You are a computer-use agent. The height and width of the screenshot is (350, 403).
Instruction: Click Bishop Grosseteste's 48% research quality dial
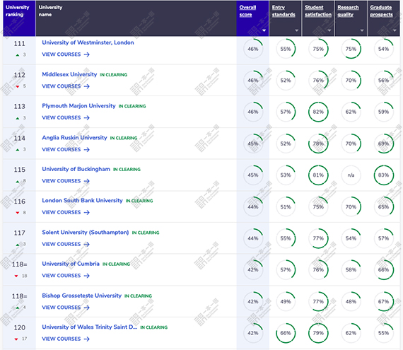[x=351, y=301]
